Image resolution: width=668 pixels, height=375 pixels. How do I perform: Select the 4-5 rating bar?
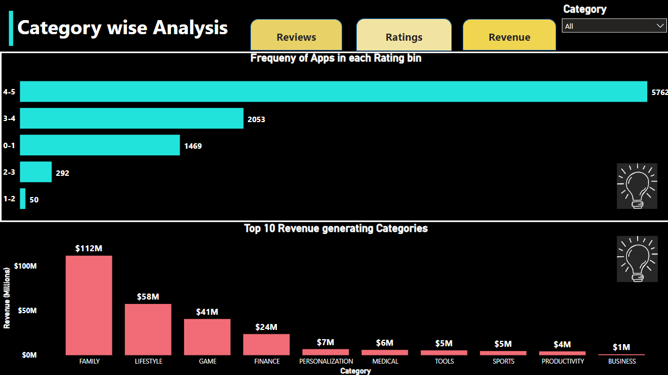(x=326, y=92)
